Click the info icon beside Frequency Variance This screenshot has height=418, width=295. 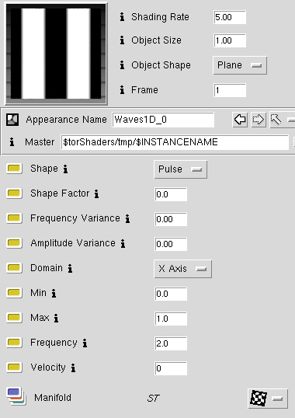[128, 219]
